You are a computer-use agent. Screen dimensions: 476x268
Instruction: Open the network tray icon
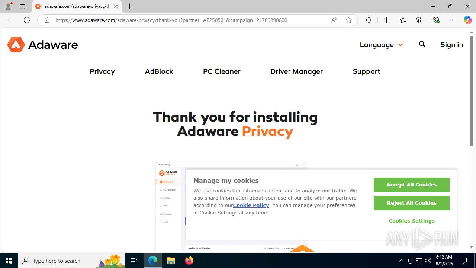pyautogui.click(x=419, y=261)
